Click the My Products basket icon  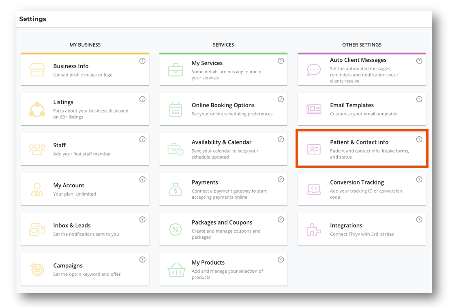(x=176, y=270)
